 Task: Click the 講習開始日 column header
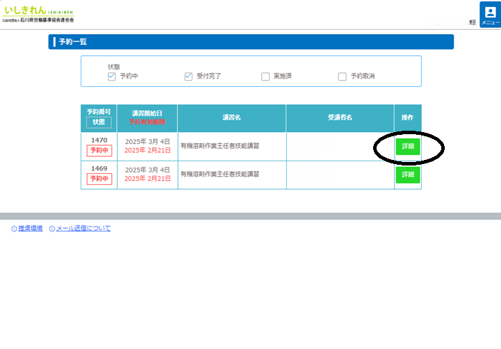tap(147, 112)
